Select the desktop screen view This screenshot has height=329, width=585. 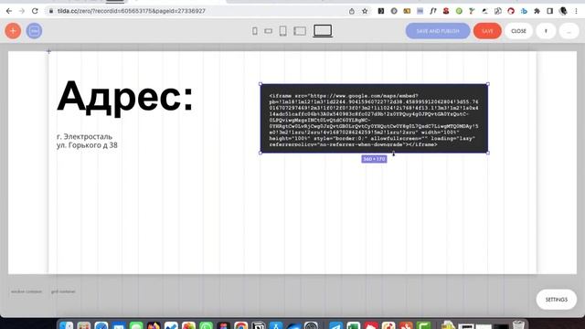[323, 30]
